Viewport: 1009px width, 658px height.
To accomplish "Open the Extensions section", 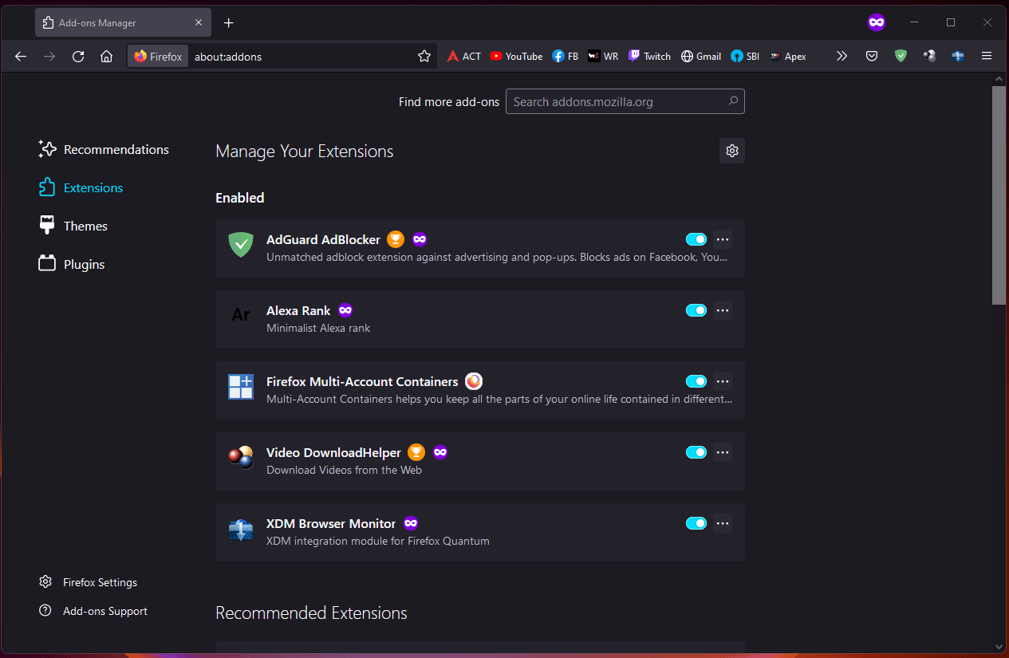I will point(81,187).
